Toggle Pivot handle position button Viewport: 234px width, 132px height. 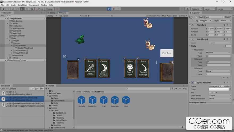click(40, 9)
